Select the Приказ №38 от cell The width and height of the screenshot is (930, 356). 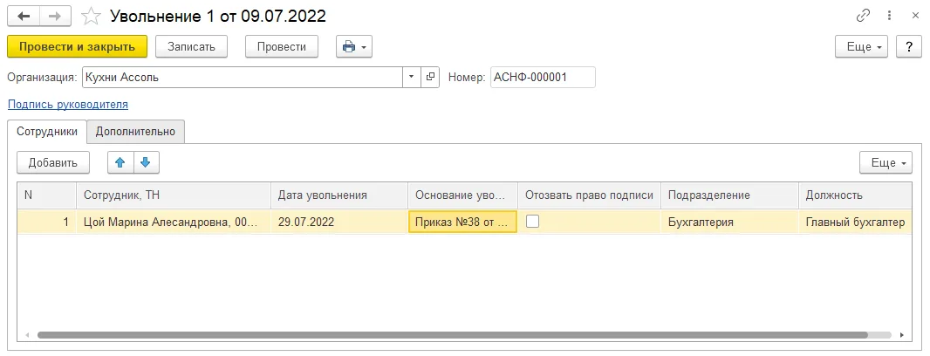[462, 222]
